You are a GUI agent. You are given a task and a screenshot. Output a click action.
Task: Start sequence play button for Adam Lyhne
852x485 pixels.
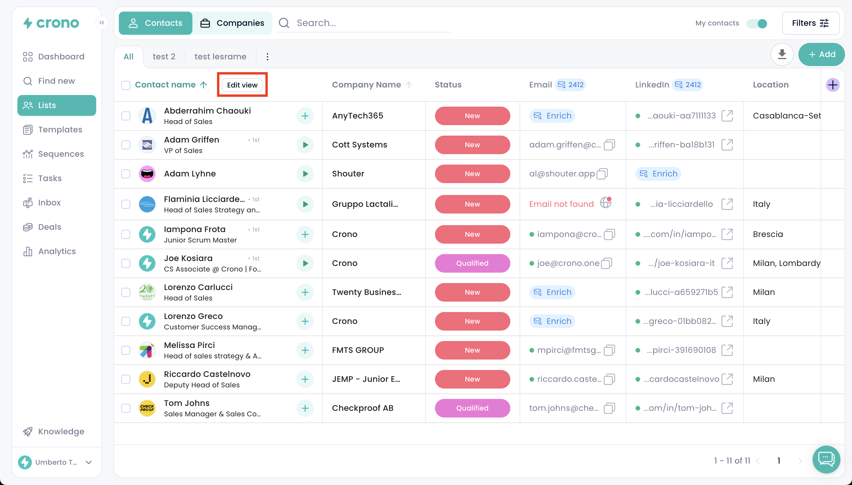coord(305,174)
